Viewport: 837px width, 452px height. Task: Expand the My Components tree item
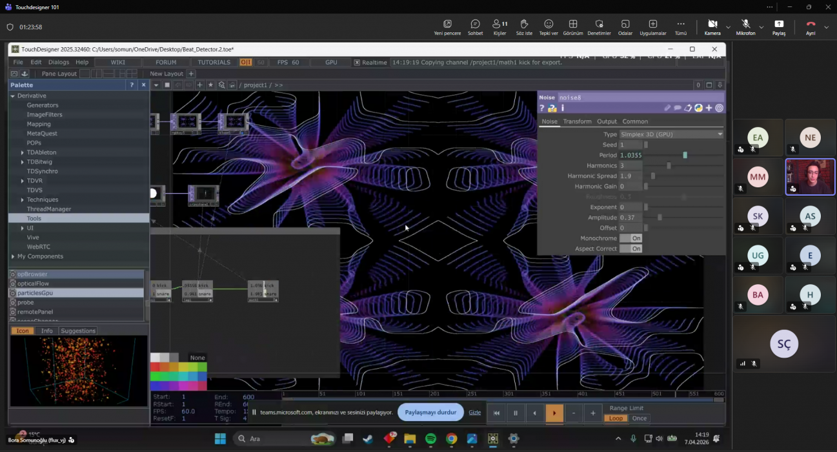click(x=13, y=256)
